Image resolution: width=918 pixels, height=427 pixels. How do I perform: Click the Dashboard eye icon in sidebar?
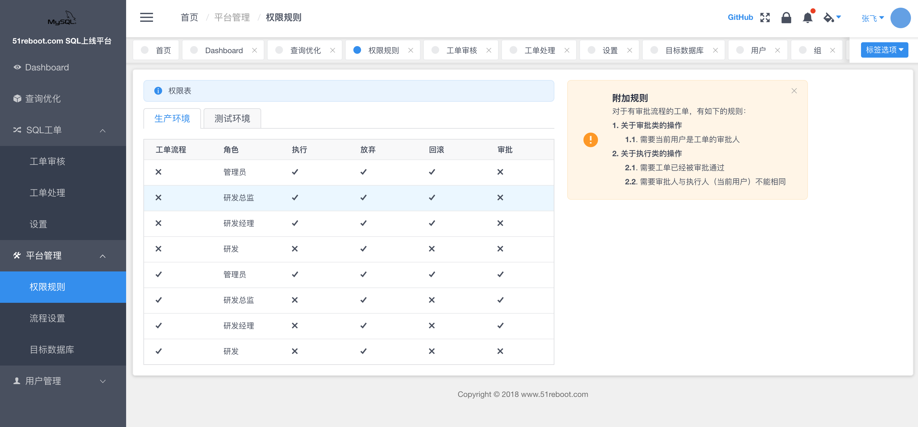click(17, 67)
